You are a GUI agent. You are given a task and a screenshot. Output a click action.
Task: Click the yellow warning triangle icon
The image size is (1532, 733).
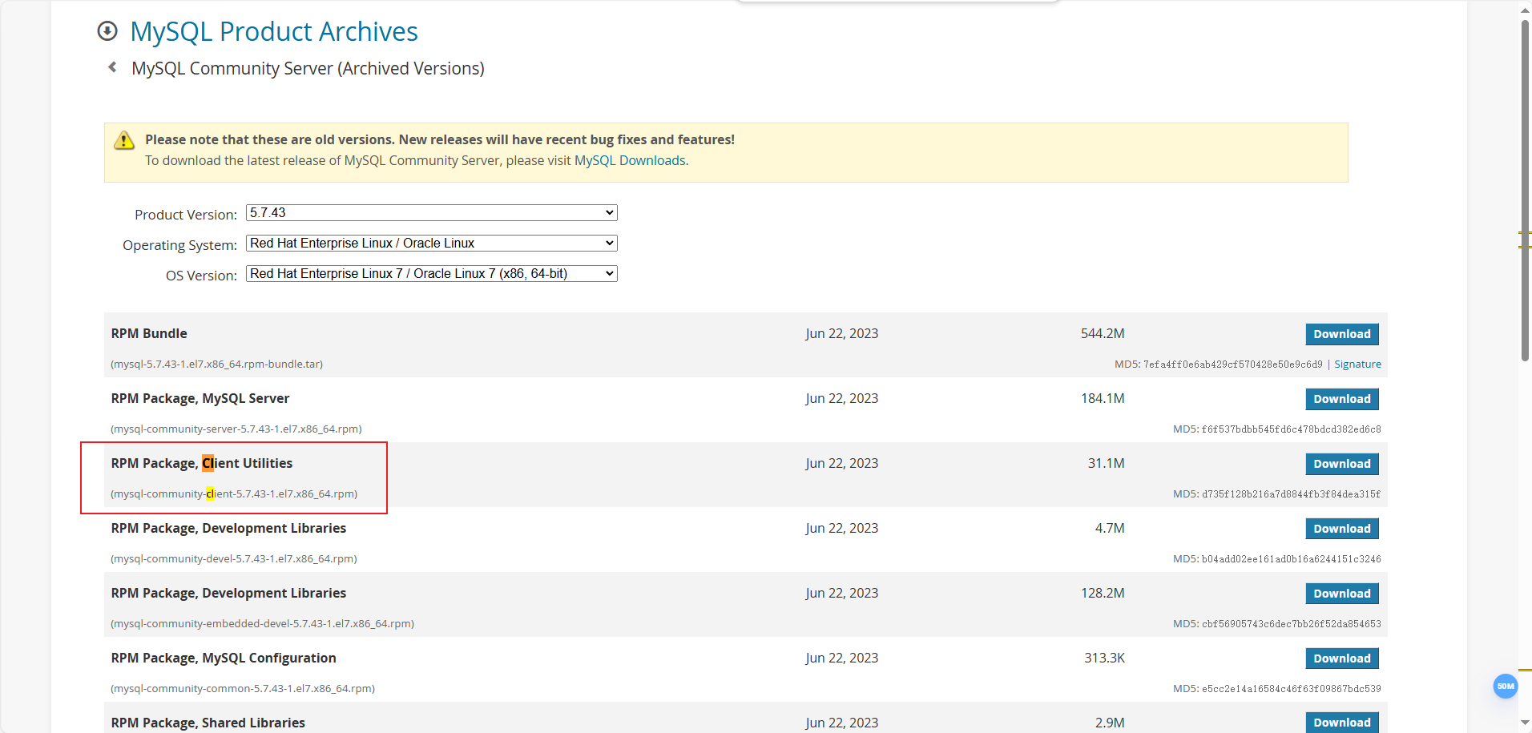[x=124, y=140]
